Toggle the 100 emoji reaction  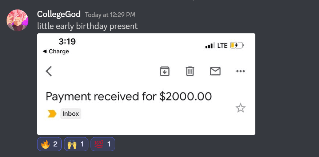coord(103,144)
